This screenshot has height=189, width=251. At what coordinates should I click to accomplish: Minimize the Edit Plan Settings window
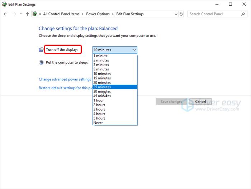click(x=217, y=4)
